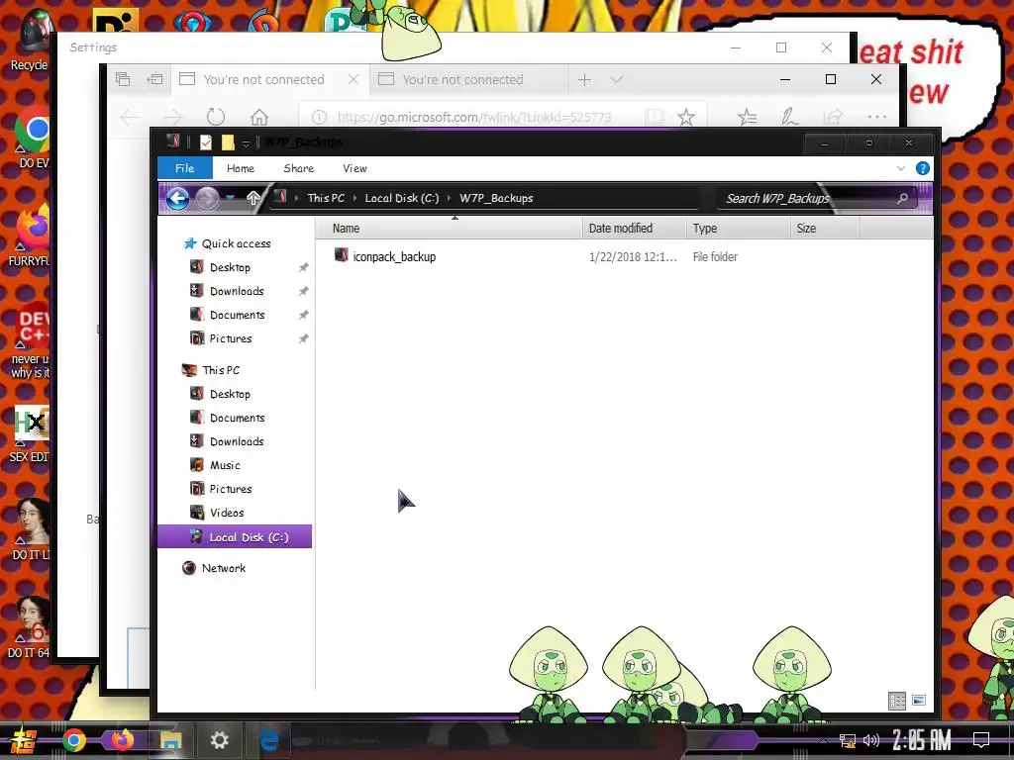Show Edge tab previews chevron
1014x760 pixels.
click(x=616, y=79)
